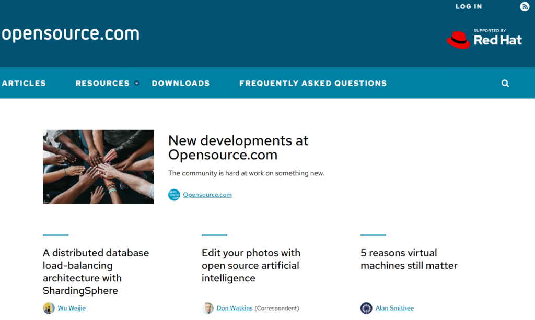The image size is (535, 320).
Task: Open the Resources chevron arrow
Action: [x=137, y=83]
